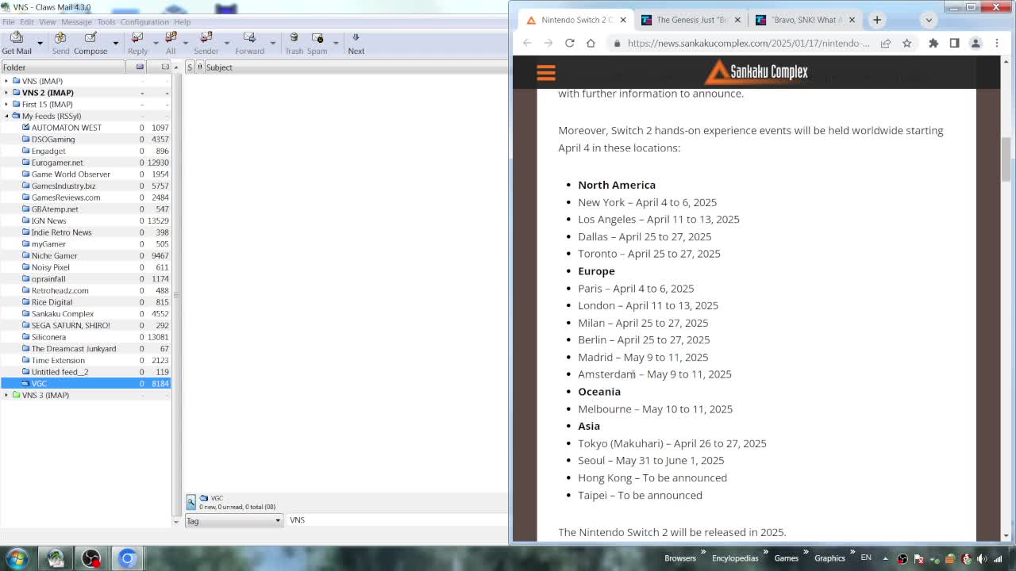Screen dimensions: 1016x571
Task: Click the browser address bar URL
Action: pyautogui.click(x=749, y=43)
